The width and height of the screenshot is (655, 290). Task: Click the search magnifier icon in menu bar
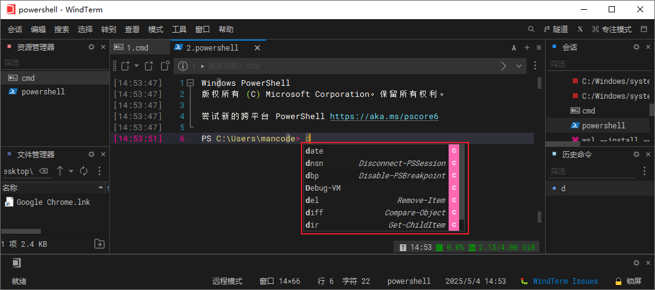coord(531,29)
